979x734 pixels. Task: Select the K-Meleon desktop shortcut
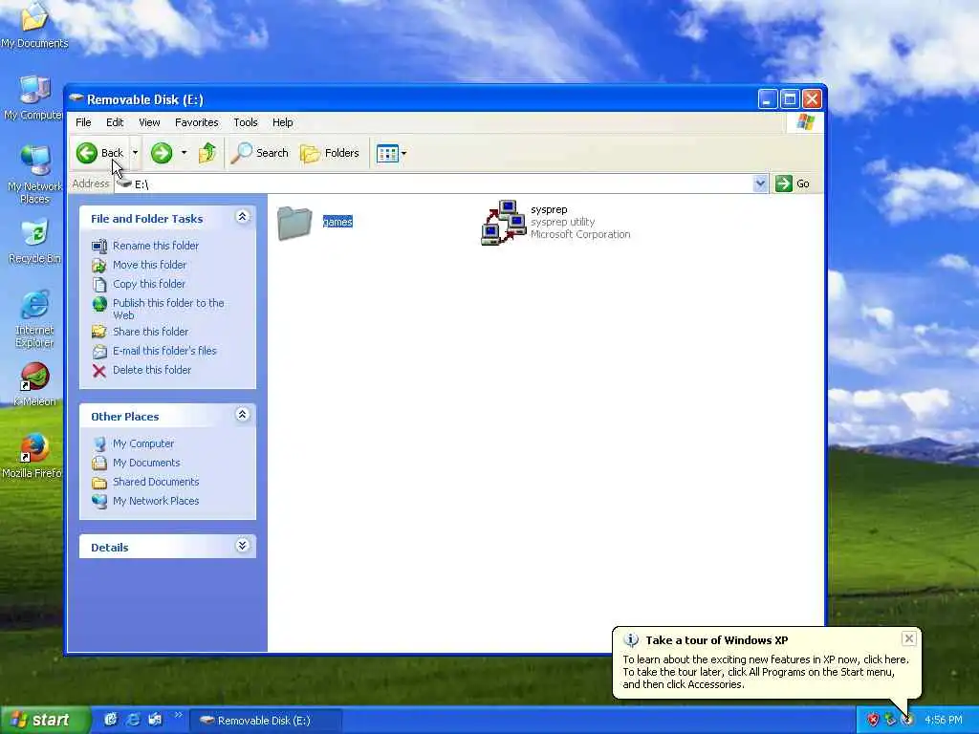[34, 384]
